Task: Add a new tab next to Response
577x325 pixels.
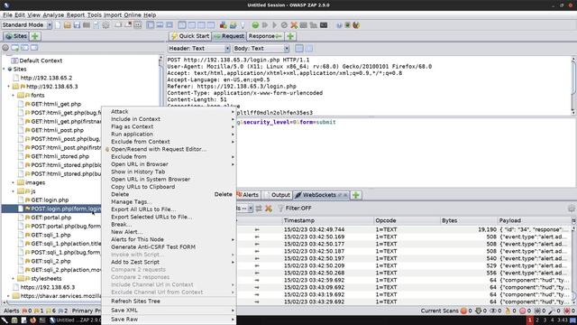Action: [x=290, y=36]
